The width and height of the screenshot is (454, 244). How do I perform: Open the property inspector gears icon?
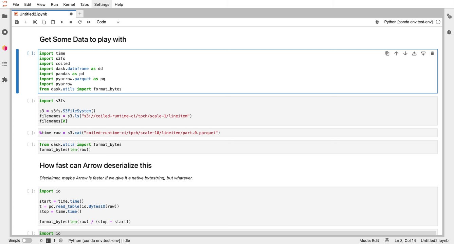tap(449, 16)
